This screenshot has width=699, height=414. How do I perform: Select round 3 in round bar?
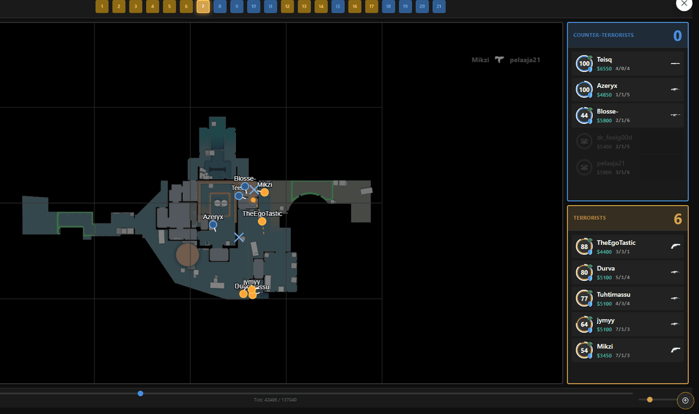click(136, 6)
